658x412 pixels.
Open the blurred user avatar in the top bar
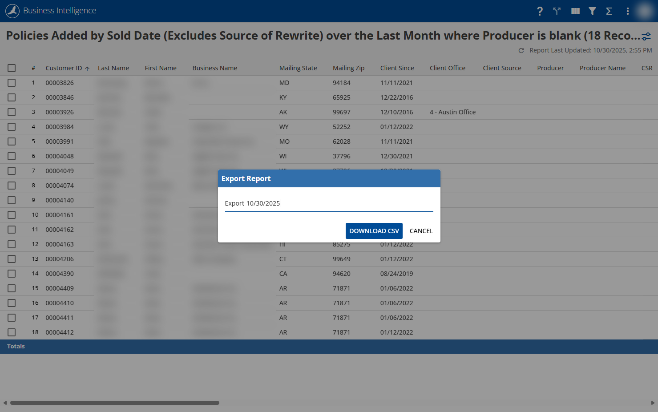pos(644,11)
